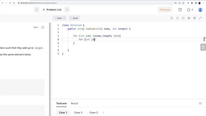Select the Case 1 tab
This screenshot has width=206, height=116.
coord(63,112)
